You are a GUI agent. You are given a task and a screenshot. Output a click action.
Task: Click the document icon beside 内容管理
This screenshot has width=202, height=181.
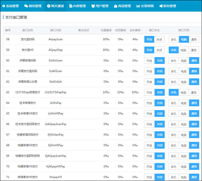[x=71, y=6]
